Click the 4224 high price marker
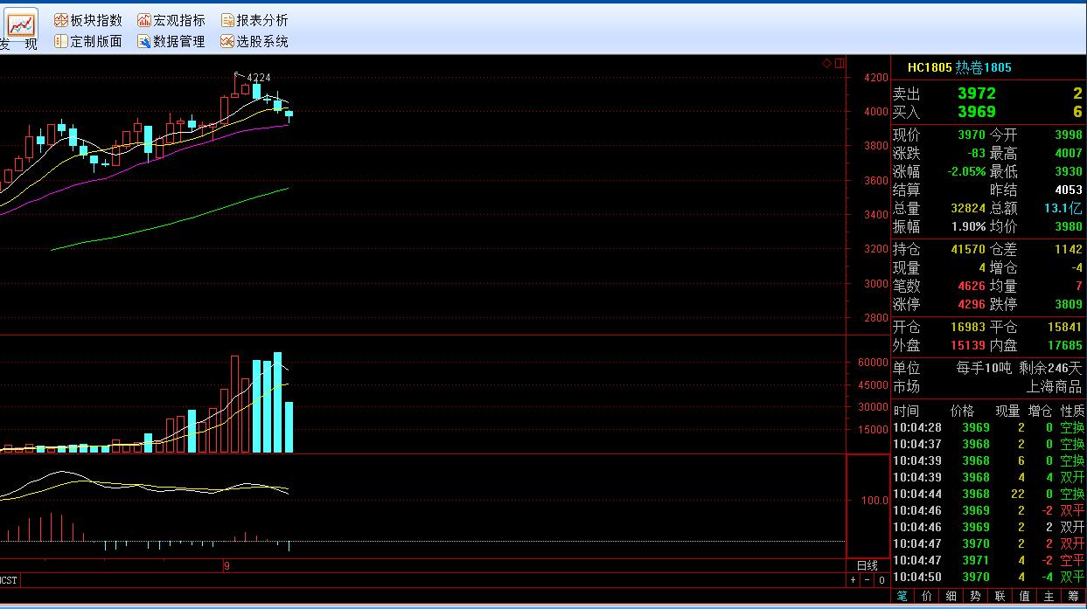1087x609 pixels. pos(259,78)
